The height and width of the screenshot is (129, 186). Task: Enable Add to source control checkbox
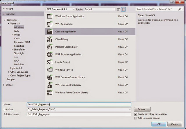[135, 118]
